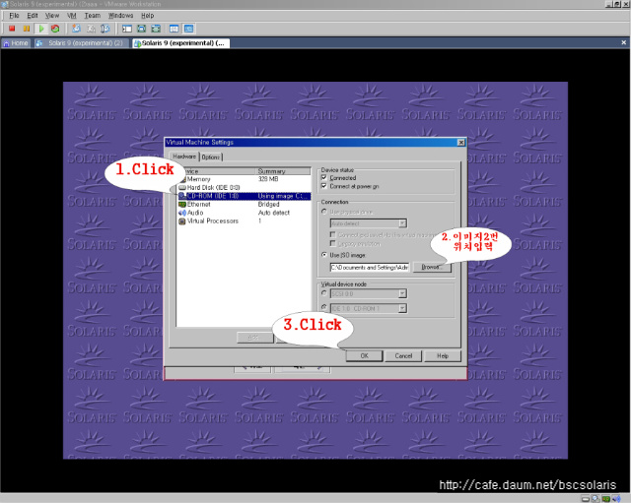Screen dimensions: 631x503
Task: Open the File menu
Action: click(14, 16)
